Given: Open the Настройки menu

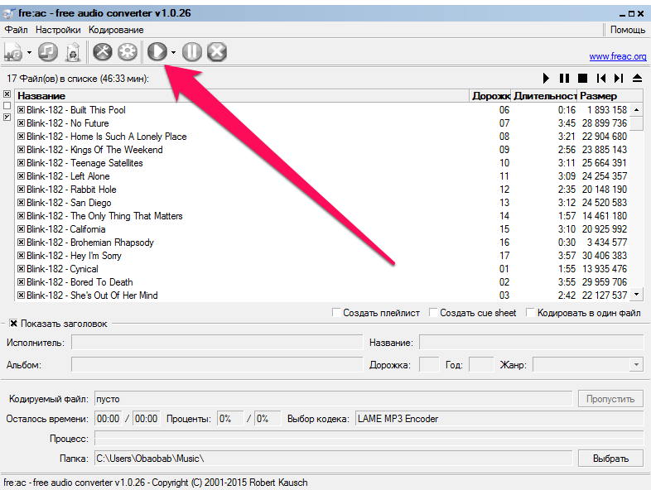Looking at the screenshot, I should (58, 30).
